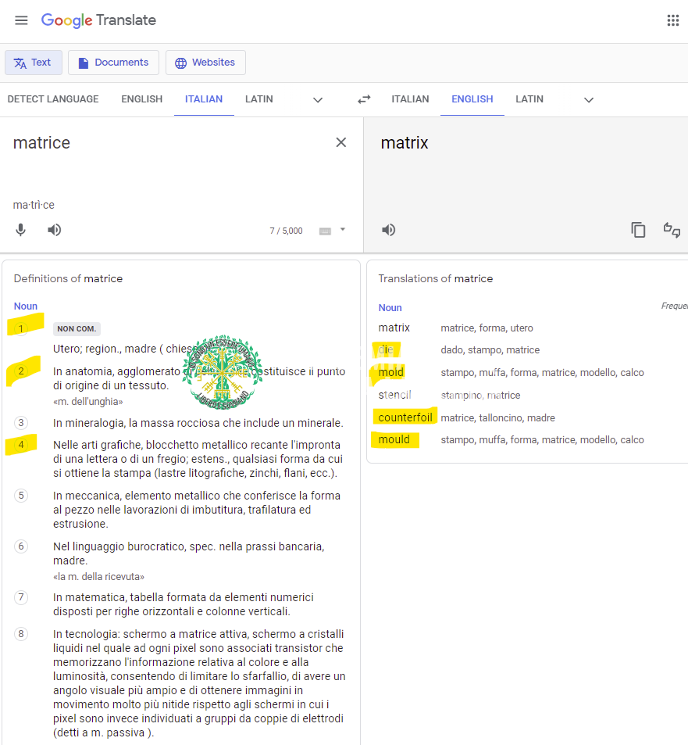Open the rate translation feedback icon

tap(672, 230)
